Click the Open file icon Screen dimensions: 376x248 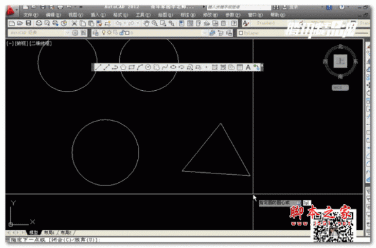point(20,23)
